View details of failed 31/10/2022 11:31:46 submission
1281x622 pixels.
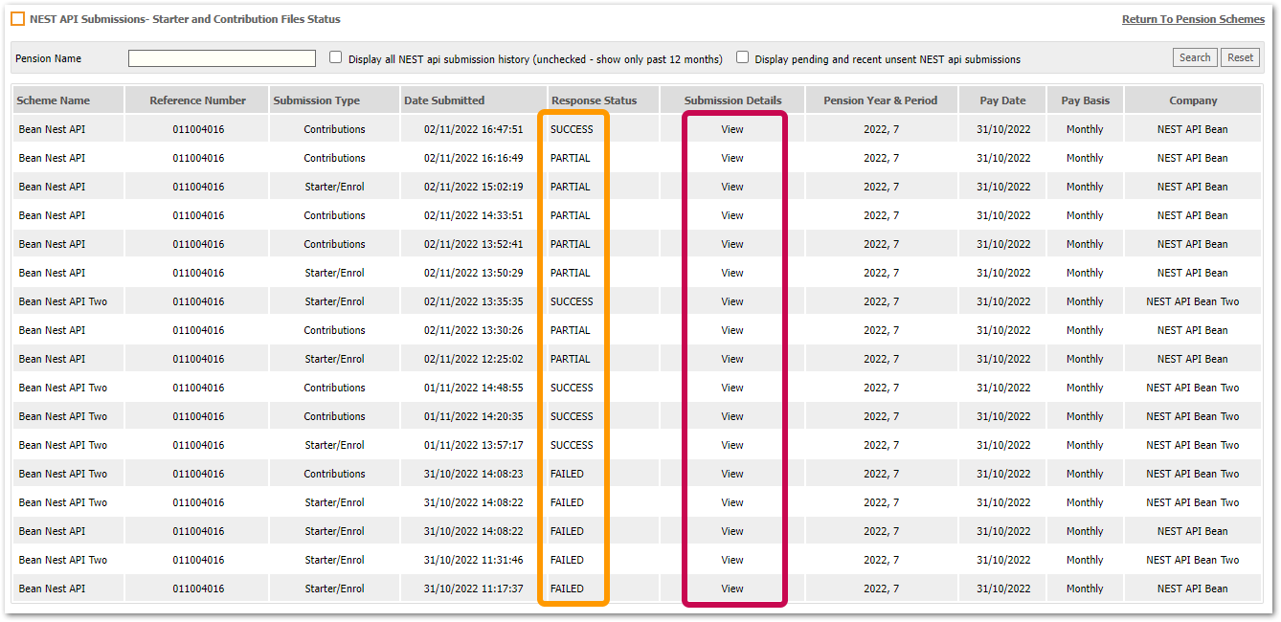click(x=732, y=560)
